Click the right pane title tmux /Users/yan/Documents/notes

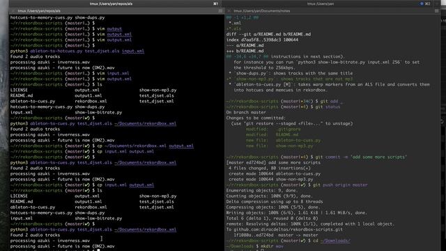(262, 11)
